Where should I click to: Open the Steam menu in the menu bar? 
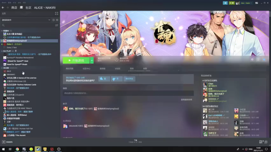coord(4,3)
